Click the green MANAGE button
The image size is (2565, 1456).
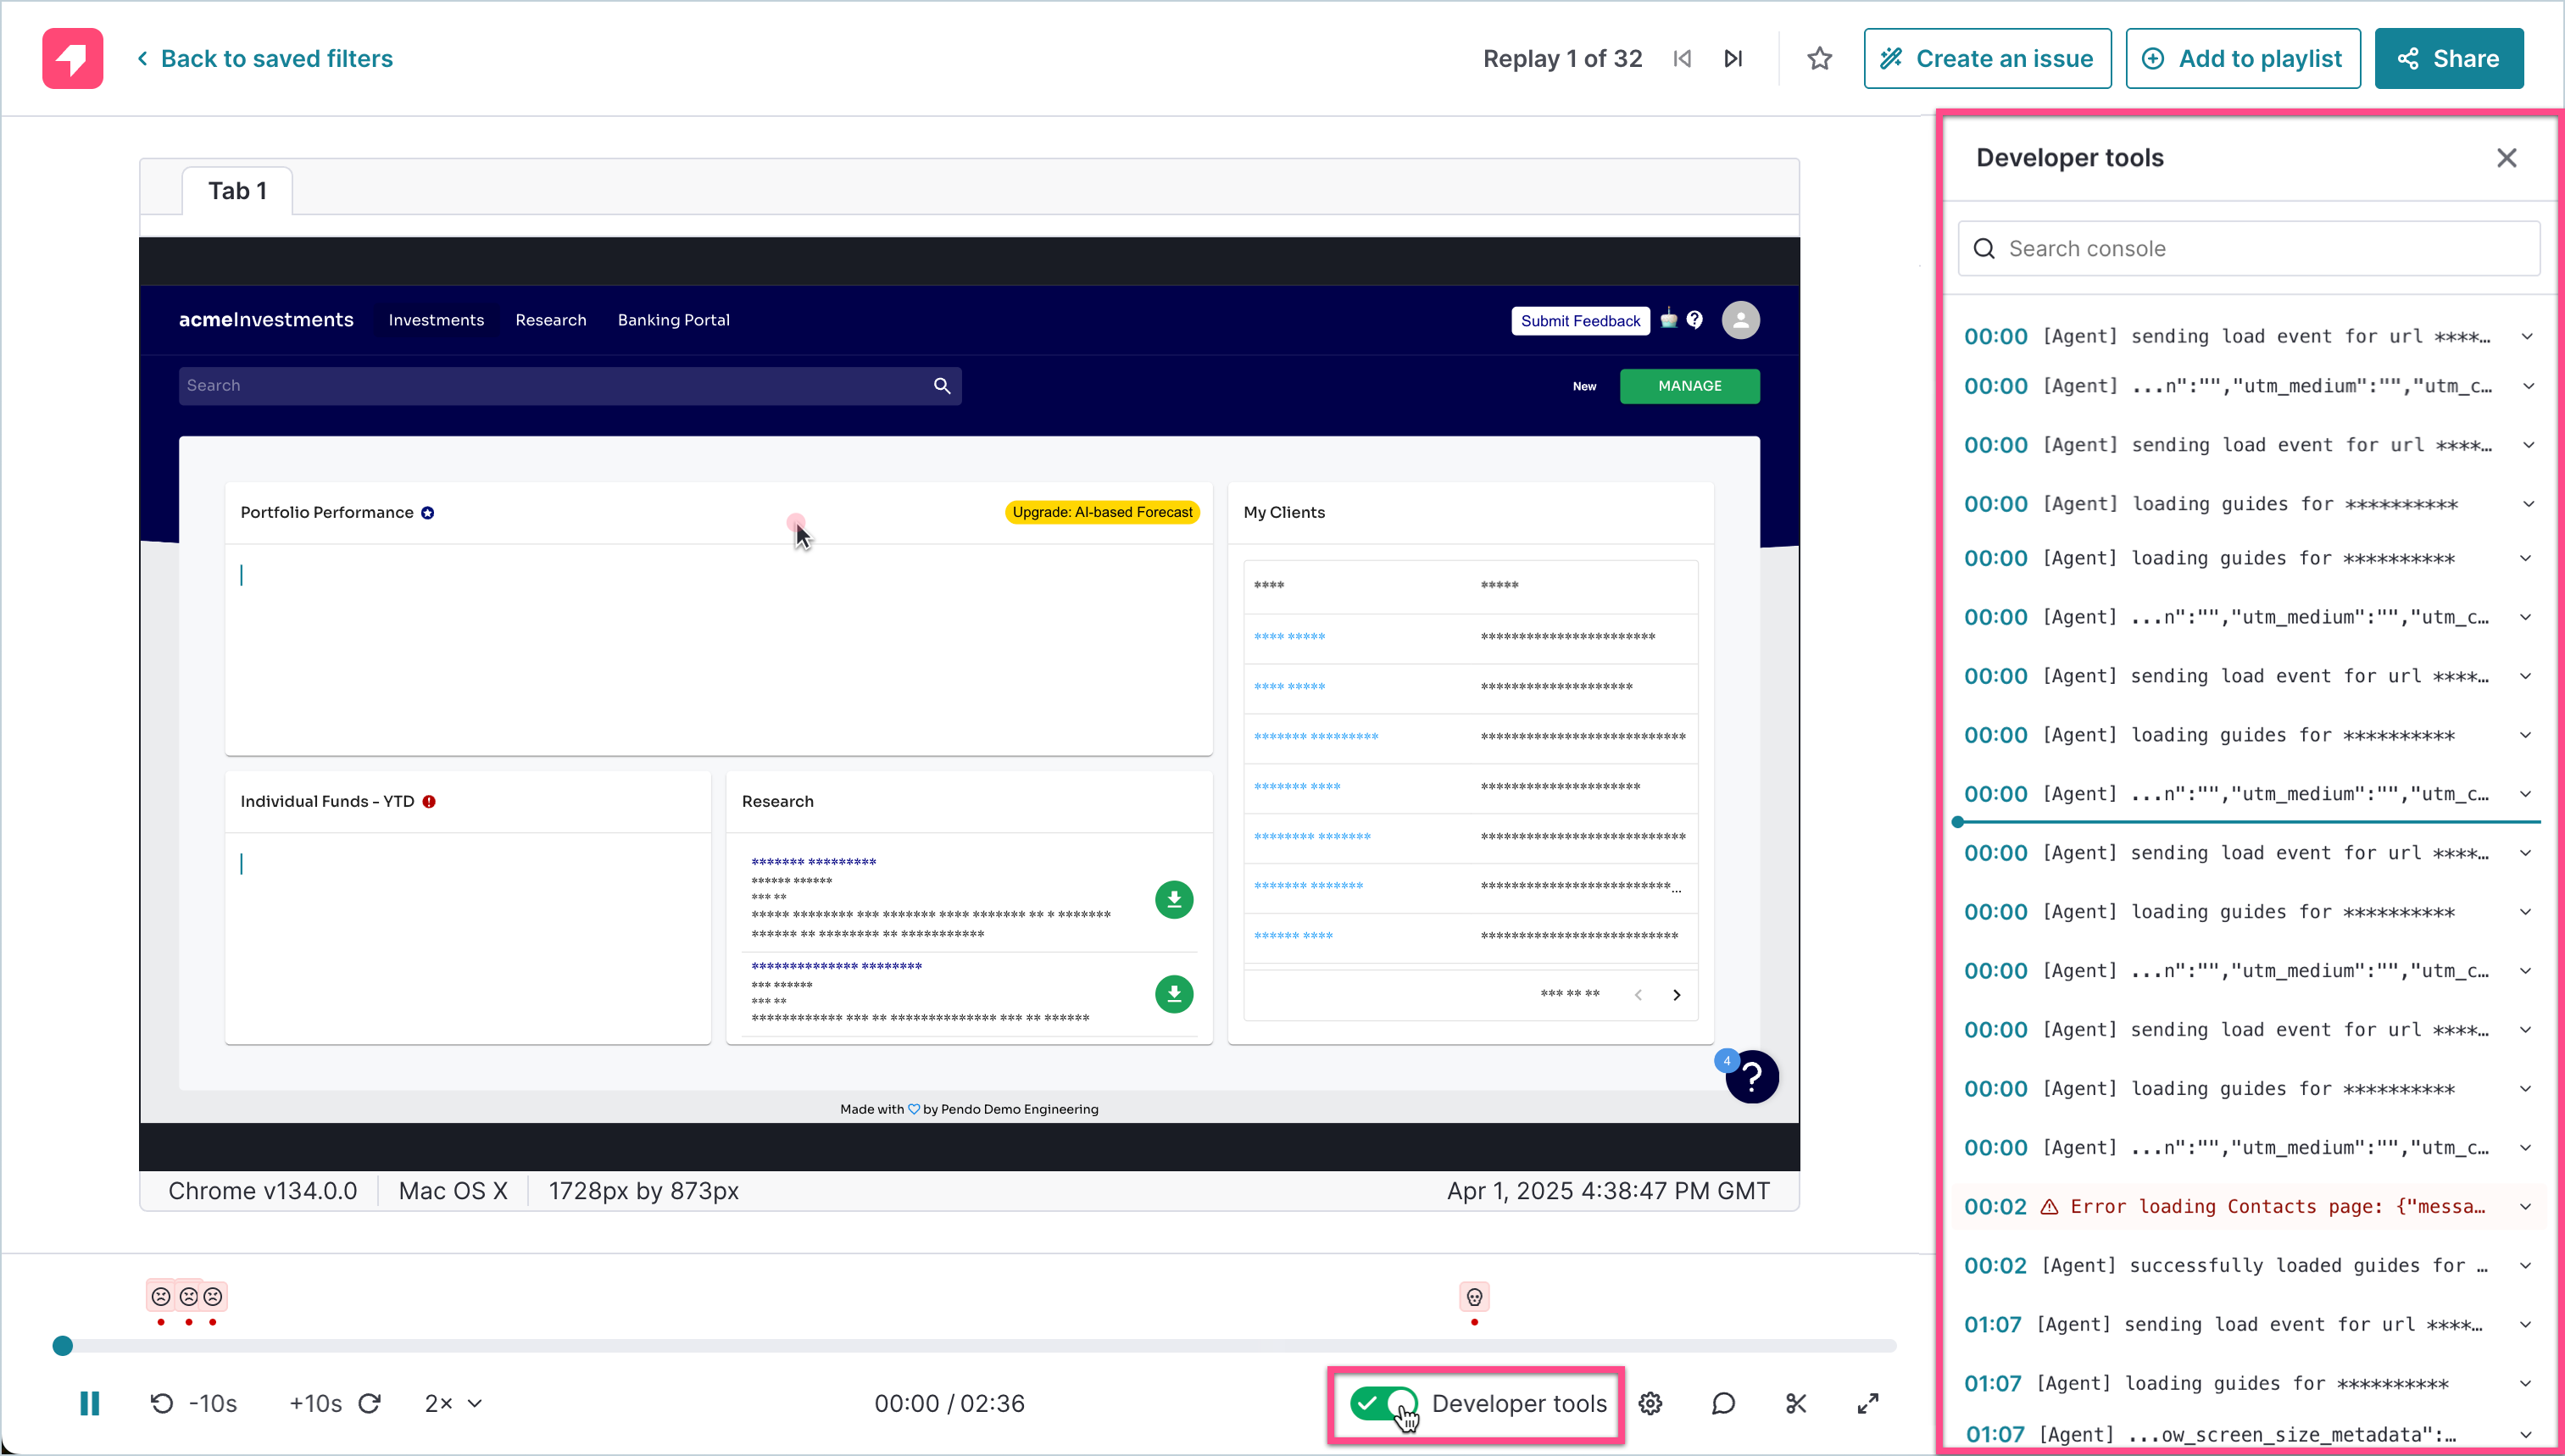click(1689, 386)
